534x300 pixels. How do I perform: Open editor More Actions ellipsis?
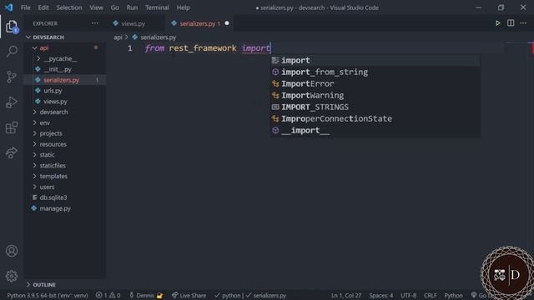[x=523, y=23]
